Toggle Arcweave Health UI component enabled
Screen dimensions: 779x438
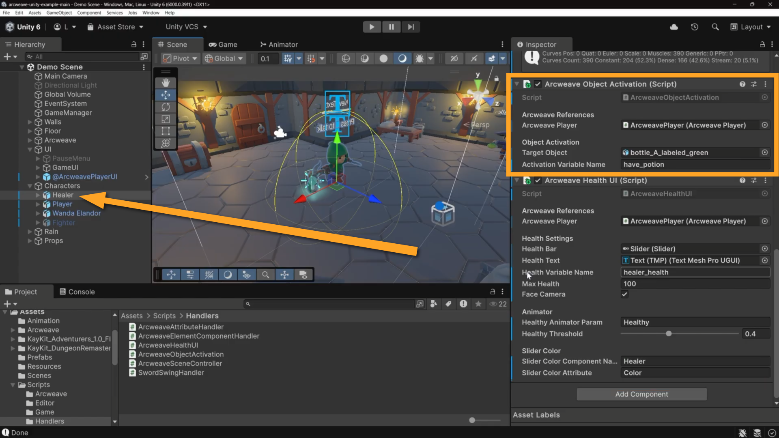click(538, 180)
